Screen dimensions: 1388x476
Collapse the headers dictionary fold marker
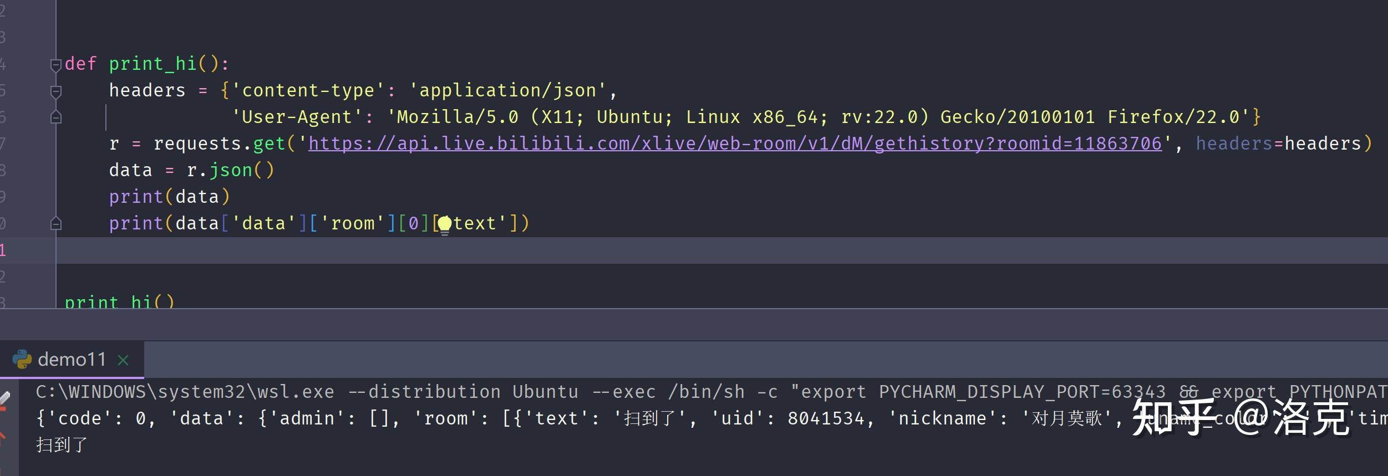[x=55, y=91]
